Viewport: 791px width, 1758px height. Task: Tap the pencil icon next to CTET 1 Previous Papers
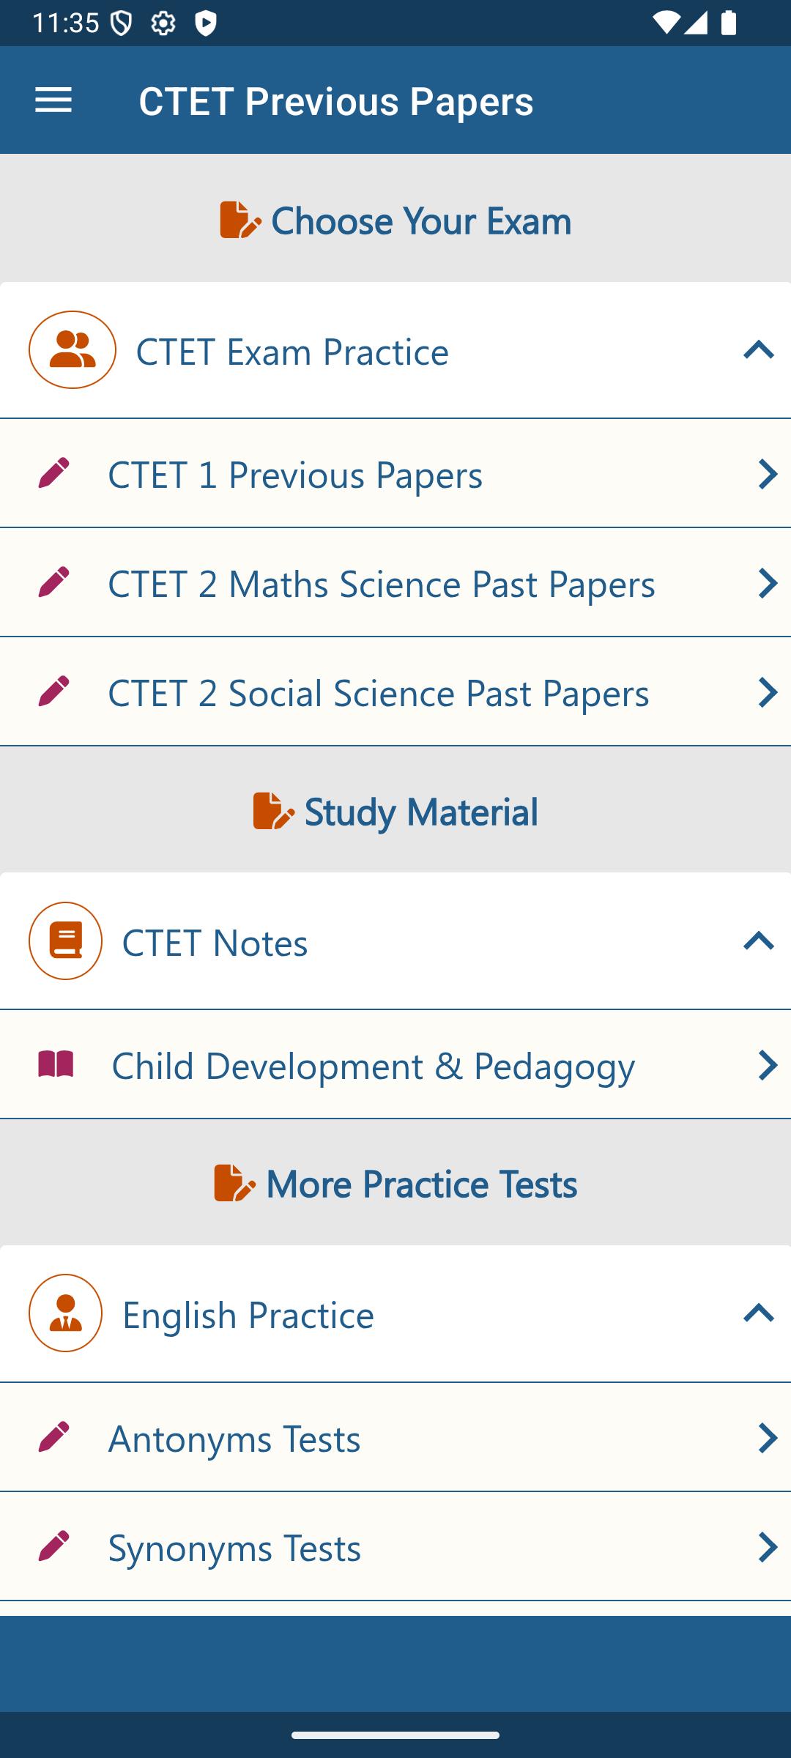pyautogui.click(x=53, y=474)
